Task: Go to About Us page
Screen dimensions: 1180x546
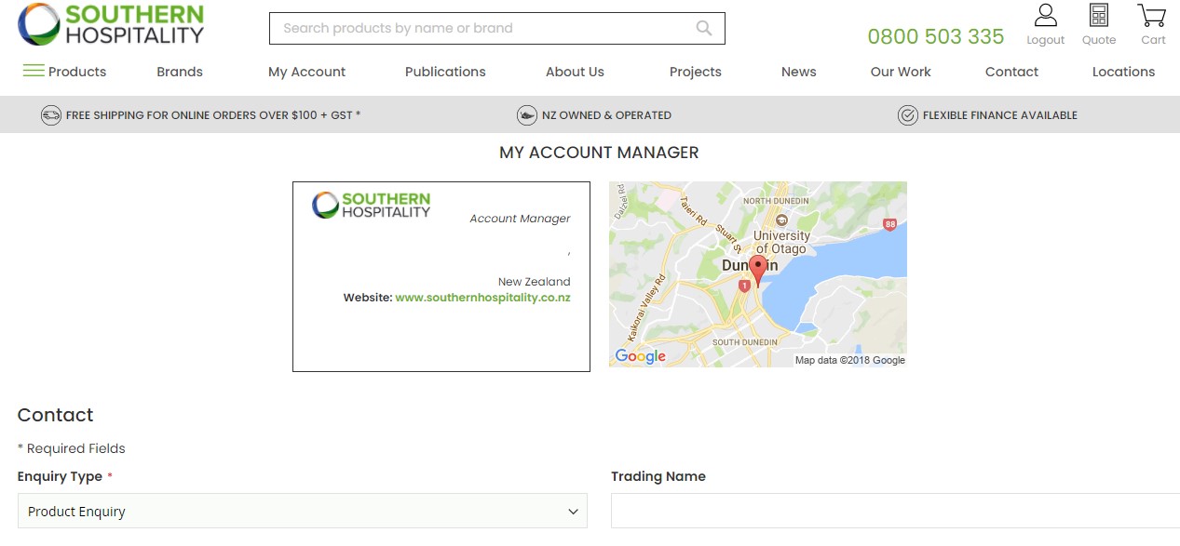Action: 575,72
